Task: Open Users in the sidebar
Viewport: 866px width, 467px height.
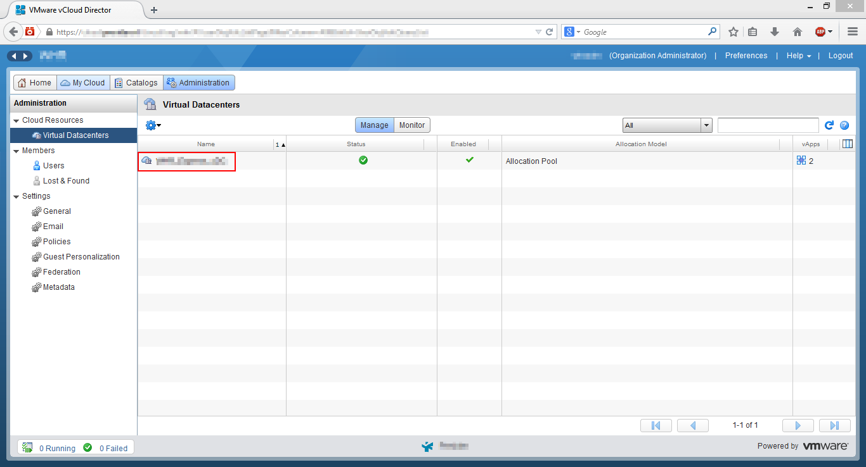Action: pos(53,166)
